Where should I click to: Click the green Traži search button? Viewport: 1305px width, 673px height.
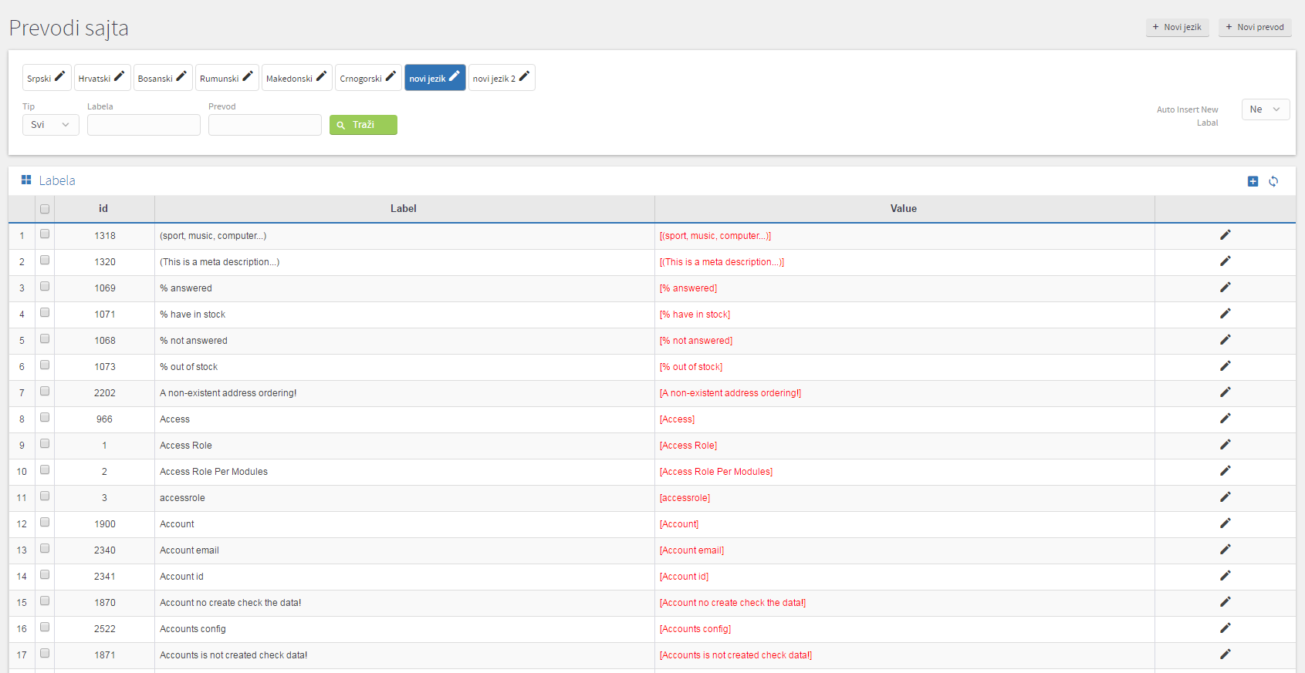[x=363, y=125]
